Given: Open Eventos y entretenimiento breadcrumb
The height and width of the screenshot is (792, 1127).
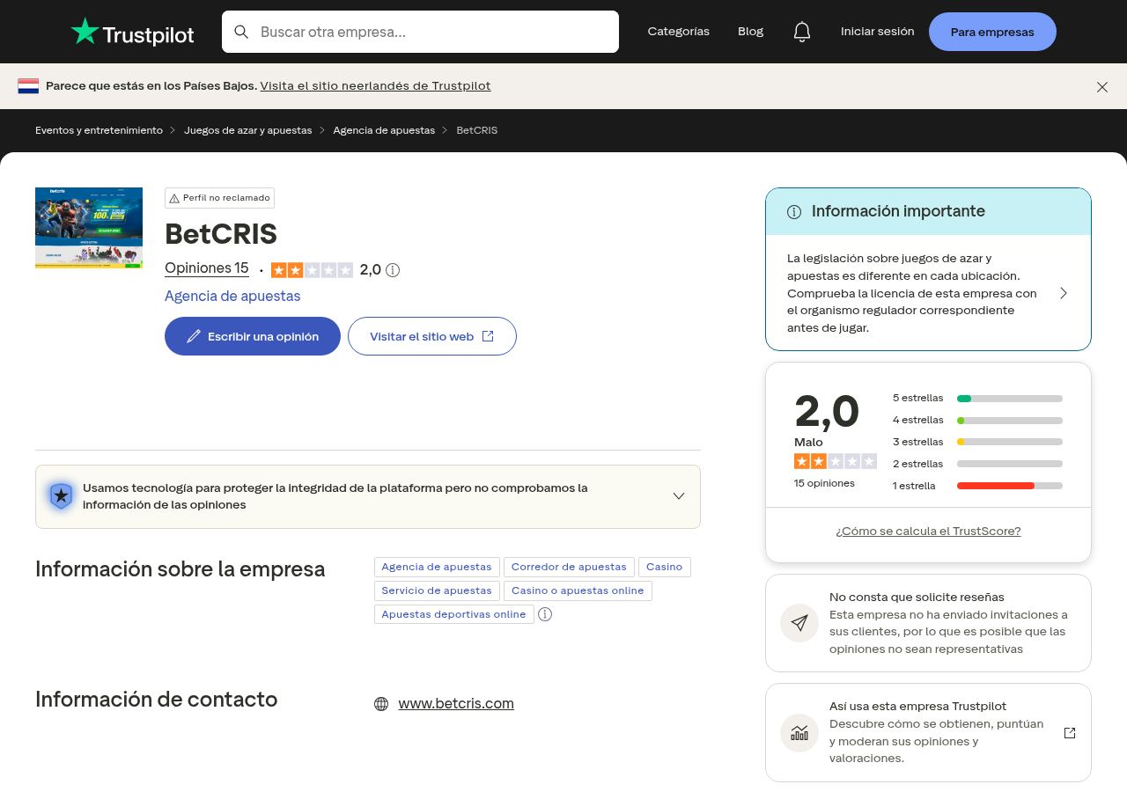Looking at the screenshot, I should pos(99,130).
